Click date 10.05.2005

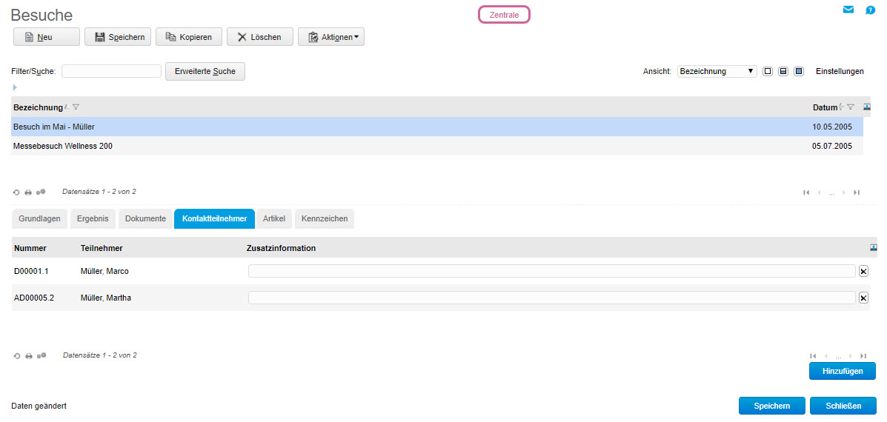click(832, 127)
